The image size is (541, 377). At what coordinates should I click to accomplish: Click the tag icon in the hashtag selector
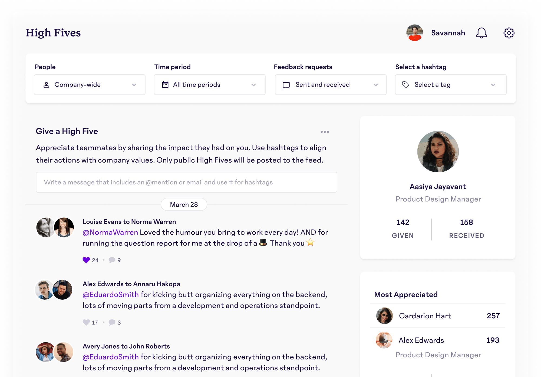405,85
